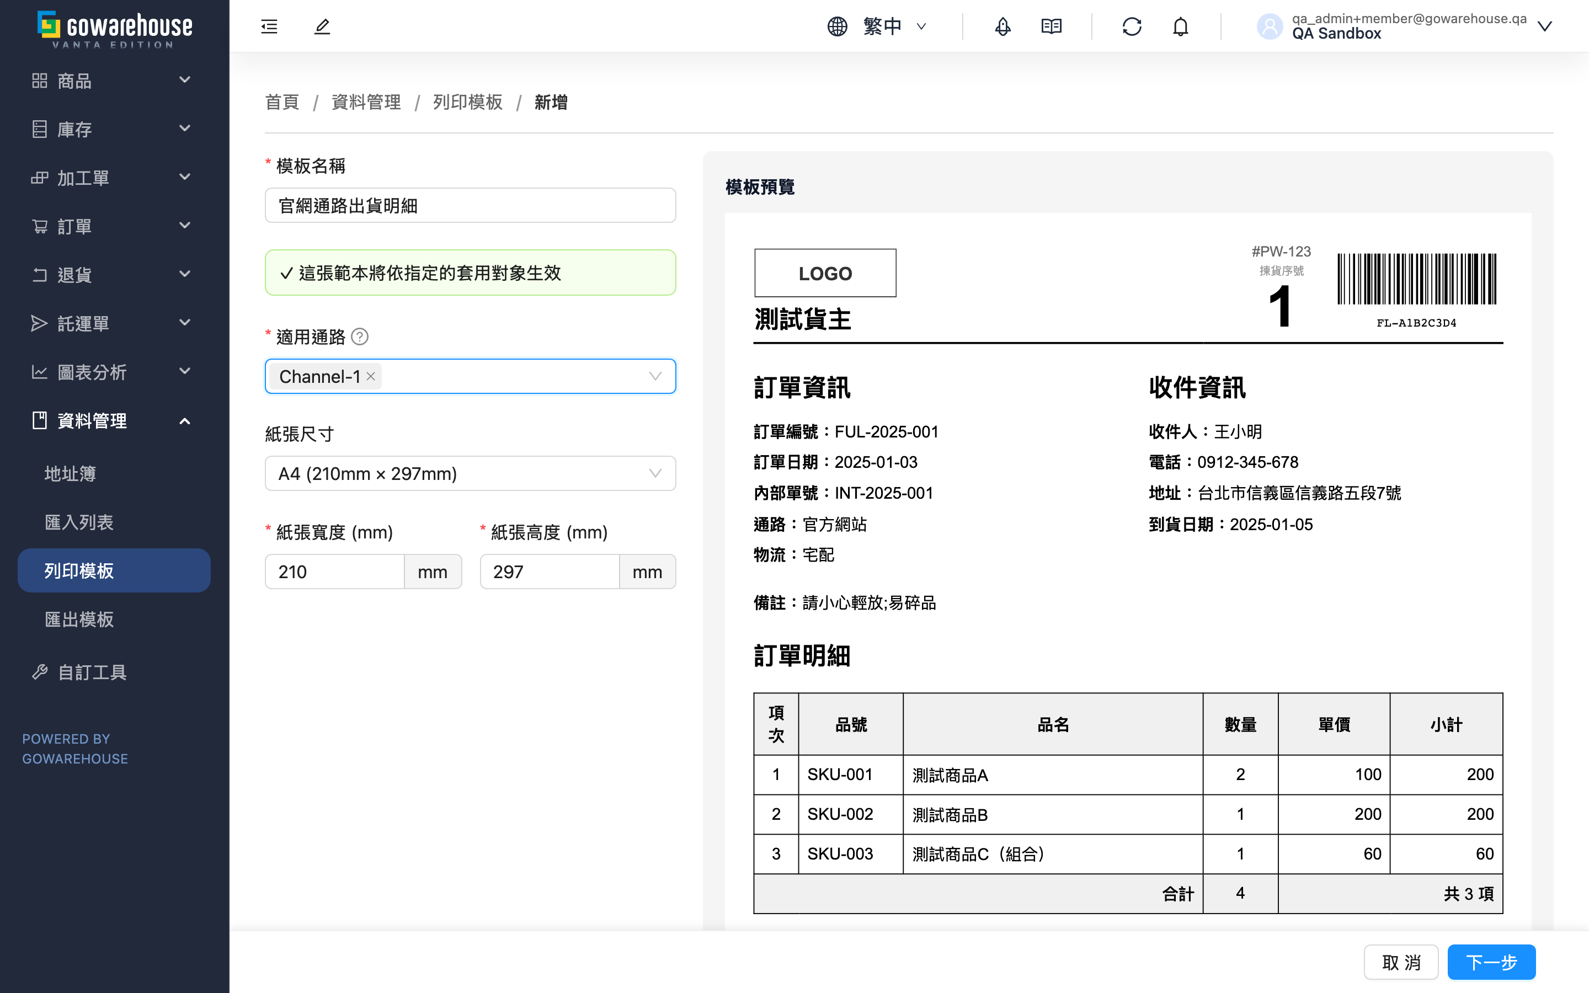Viewport: 1589px width, 993px height.
Task: Click 測試商品A cell in preview table
Action: click(x=1053, y=775)
